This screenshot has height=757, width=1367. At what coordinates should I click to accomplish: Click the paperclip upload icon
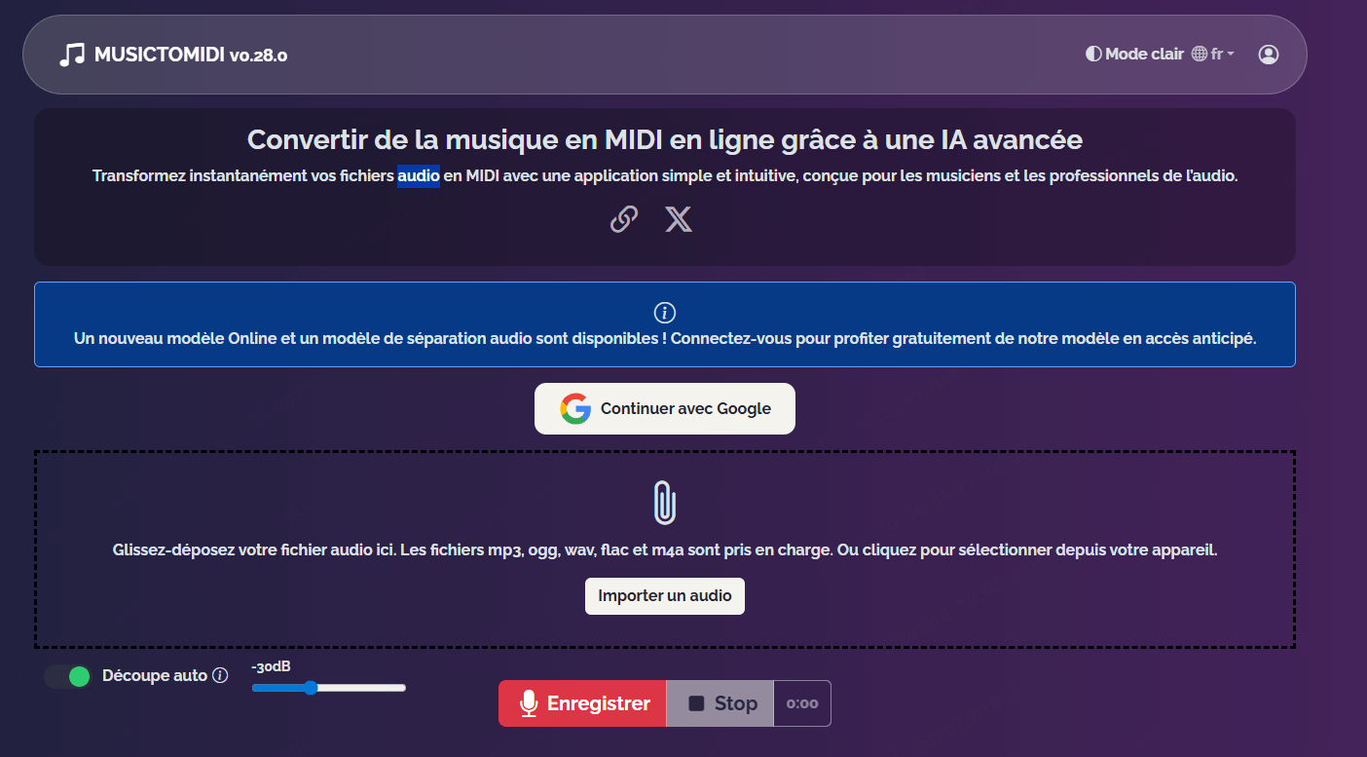(664, 503)
